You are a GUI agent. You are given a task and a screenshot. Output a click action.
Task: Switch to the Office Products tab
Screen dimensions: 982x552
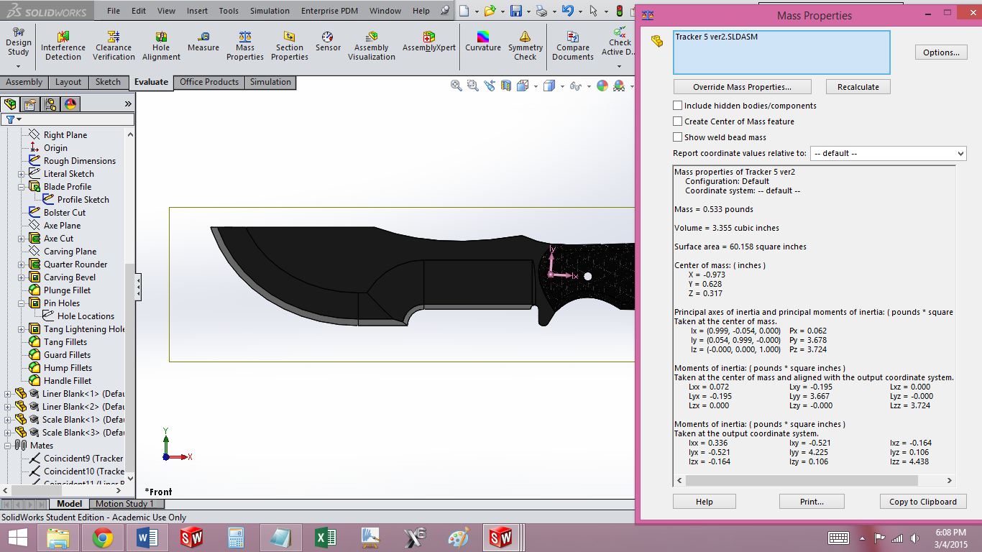pyautogui.click(x=208, y=82)
